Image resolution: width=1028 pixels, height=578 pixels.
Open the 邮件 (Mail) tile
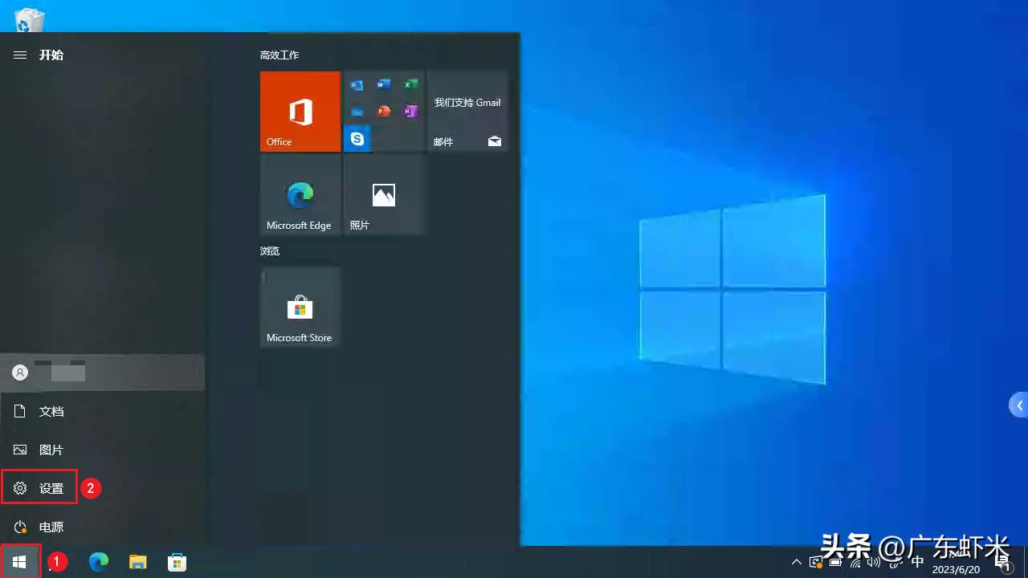point(467,112)
